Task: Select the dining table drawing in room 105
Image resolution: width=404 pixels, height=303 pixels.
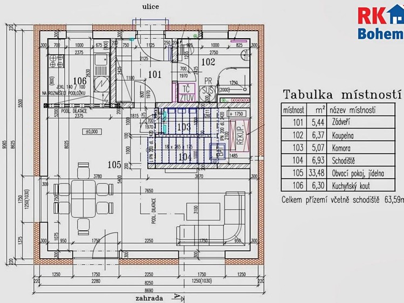Action: point(83,199)
